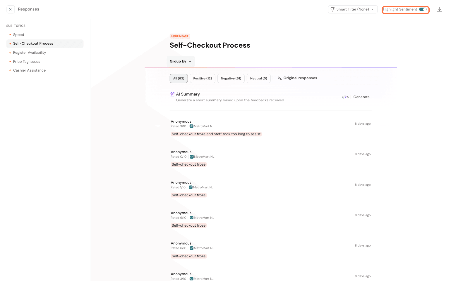Select the Neutral (0) filter tab
The width and height of the screenshot is (451, 281).
click(258, 78)
